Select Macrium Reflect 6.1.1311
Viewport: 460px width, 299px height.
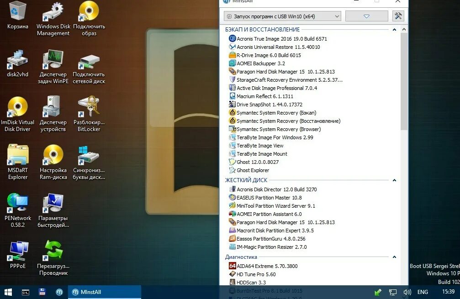tap(261, 96)
